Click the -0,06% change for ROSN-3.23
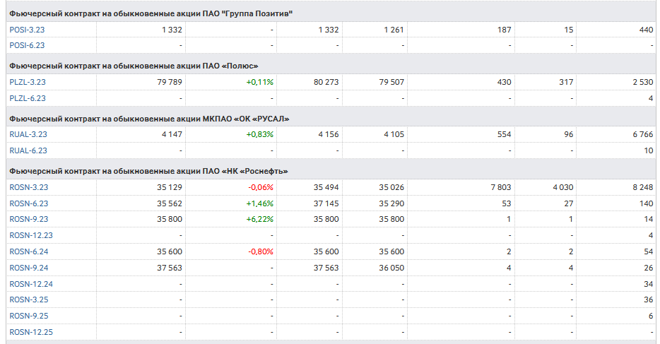 point(261,187)
